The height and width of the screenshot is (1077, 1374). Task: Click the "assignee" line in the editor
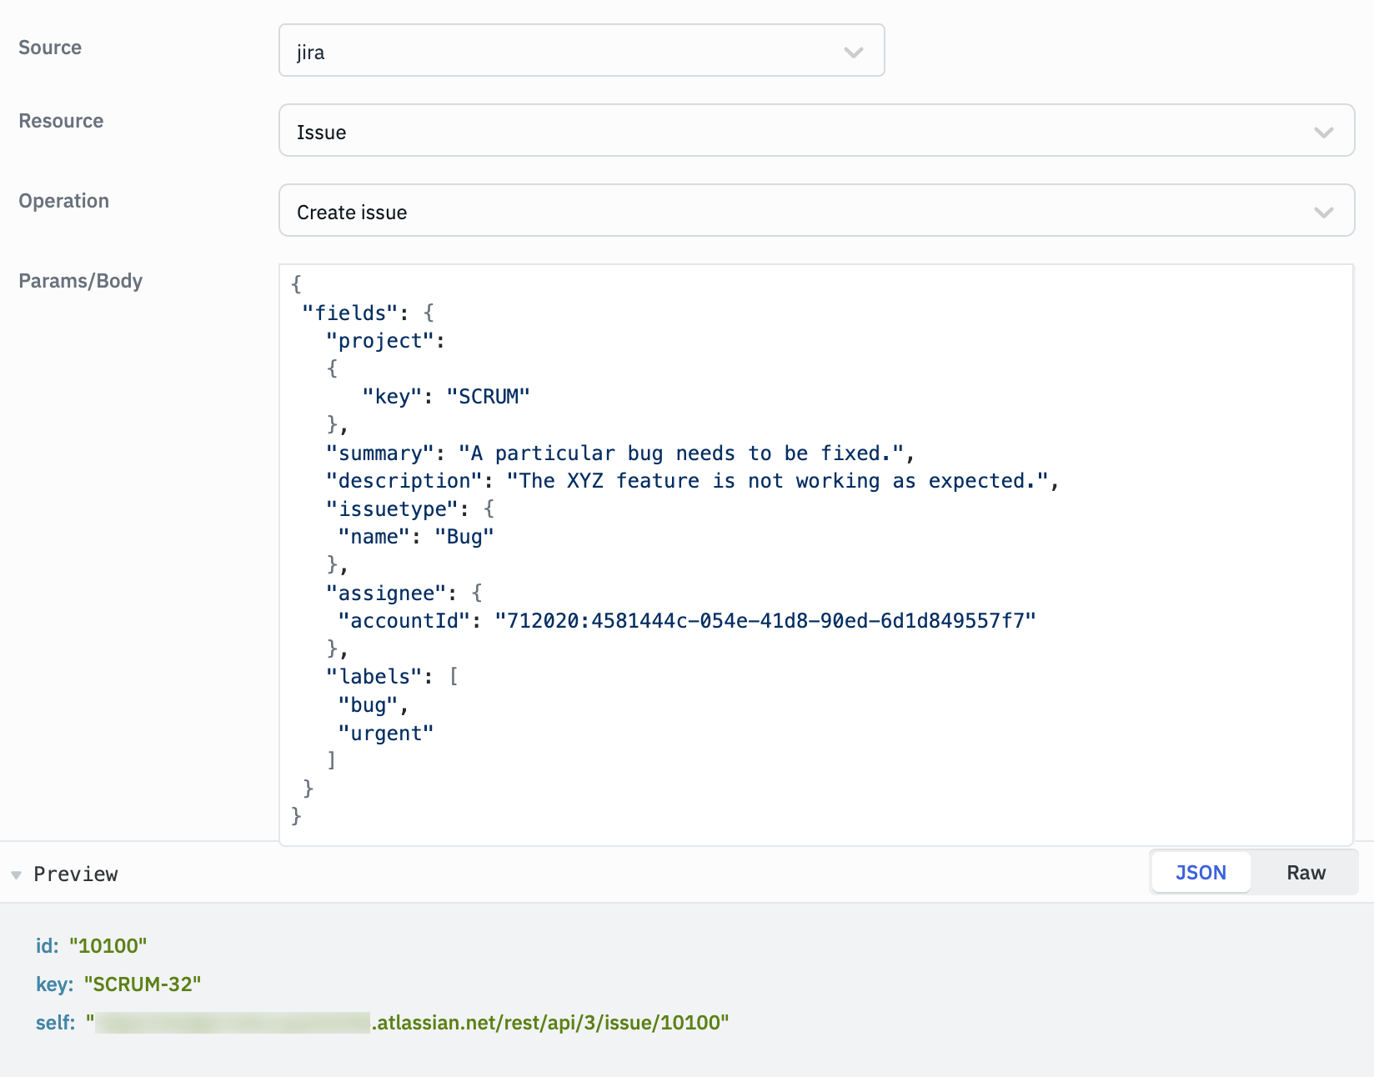404,593
